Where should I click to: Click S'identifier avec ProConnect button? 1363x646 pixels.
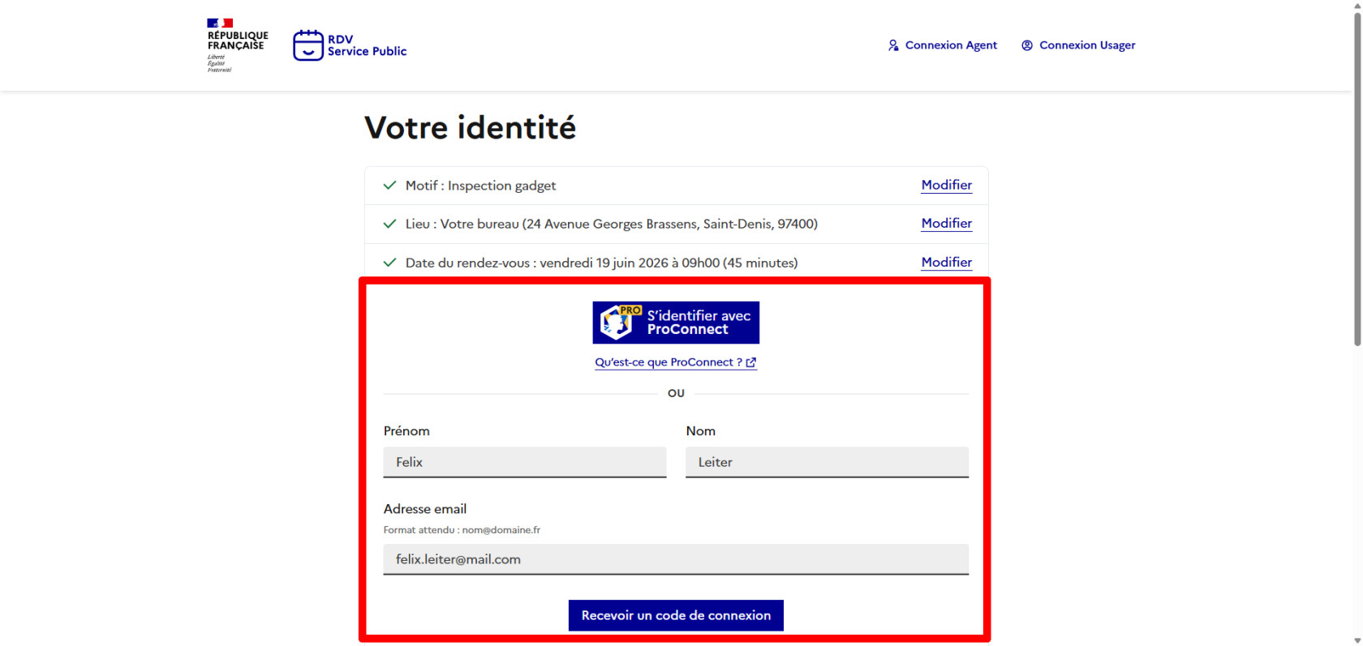point(676,323)
